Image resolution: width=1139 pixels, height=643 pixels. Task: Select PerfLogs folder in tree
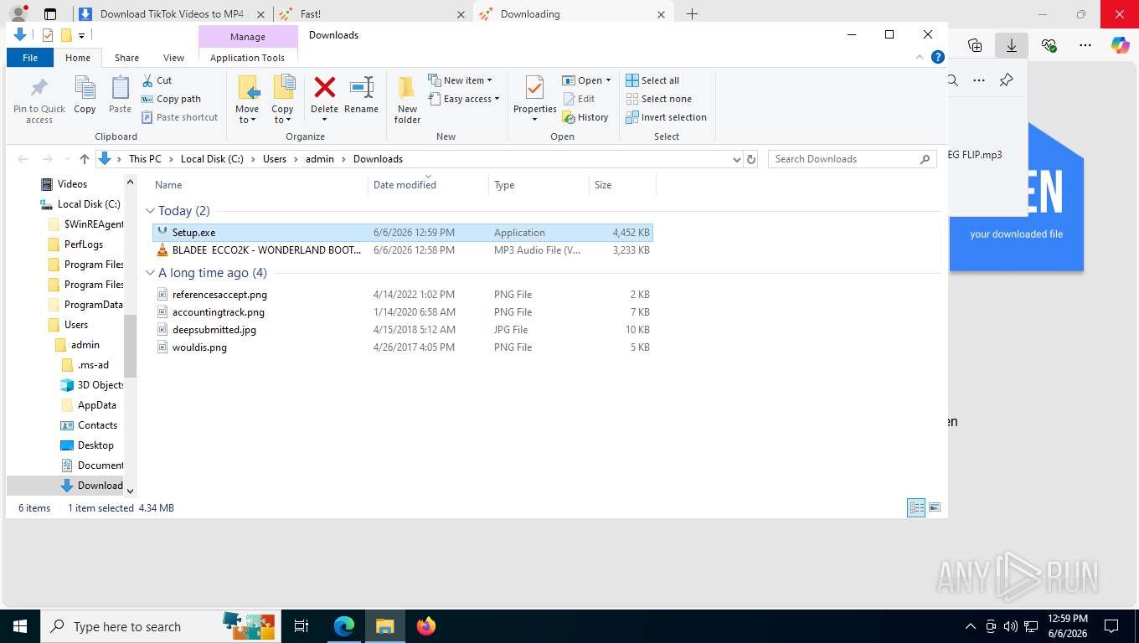83,244
